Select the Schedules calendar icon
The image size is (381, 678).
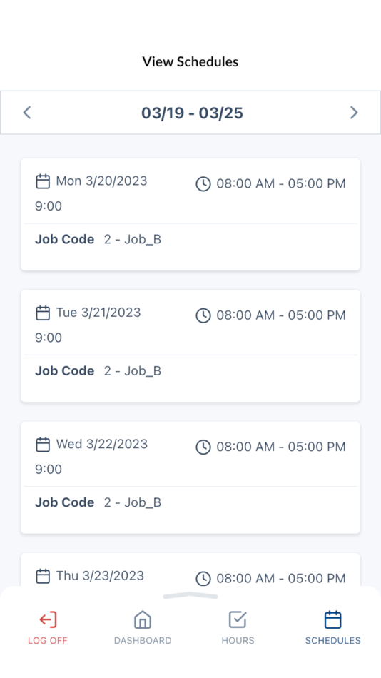333,619
